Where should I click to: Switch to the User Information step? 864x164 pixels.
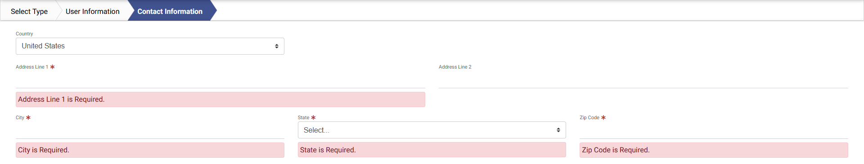coord(93,11)
